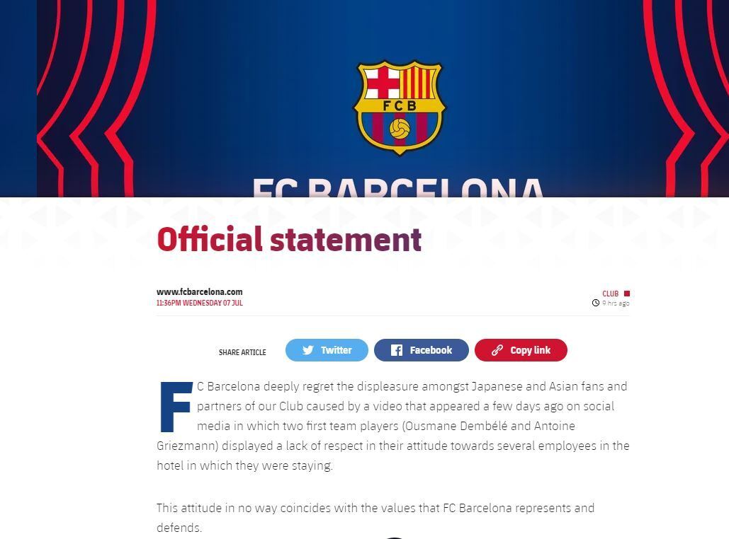Click the red square beside CLUB
Screen dimensions: 729x539
[x=626, y=294]
